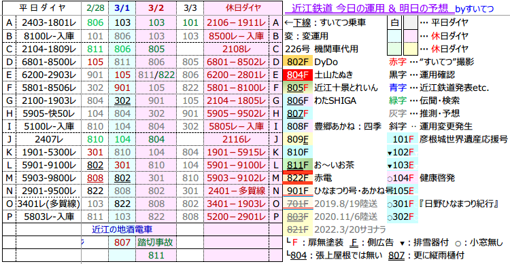Click the 近江の地酒電車 note cell
510x264 pixels.
122,229
